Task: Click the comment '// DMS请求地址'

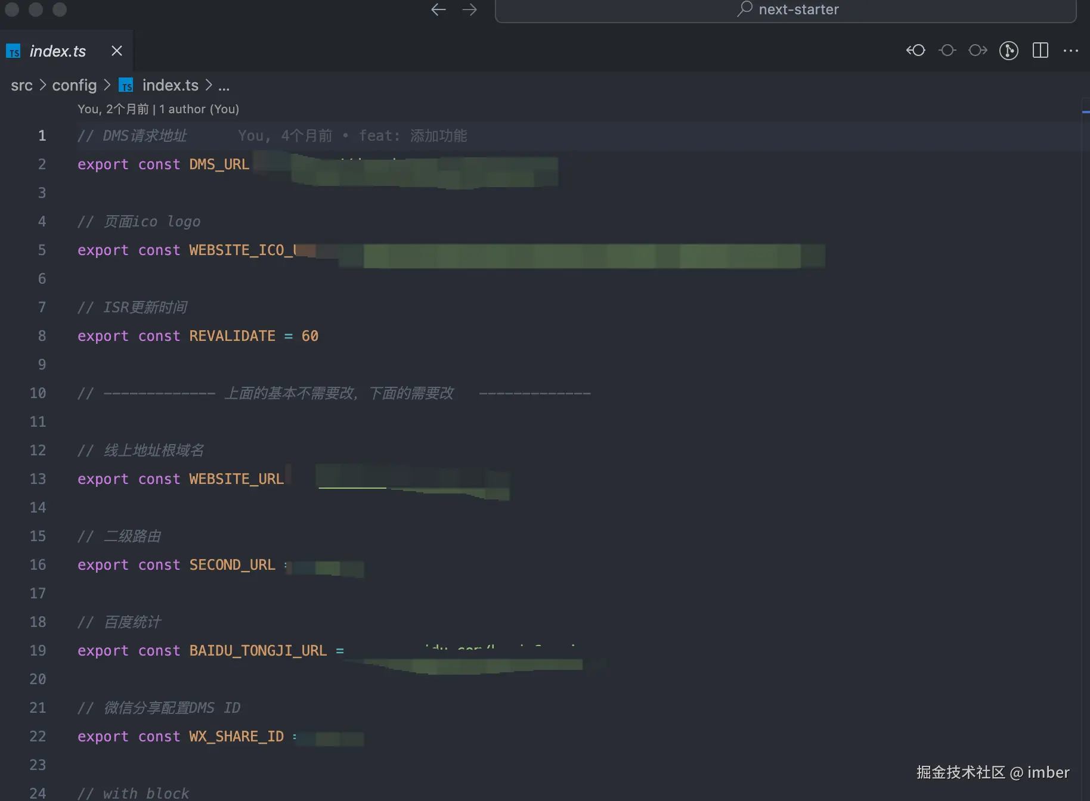Action: (132, 136)
